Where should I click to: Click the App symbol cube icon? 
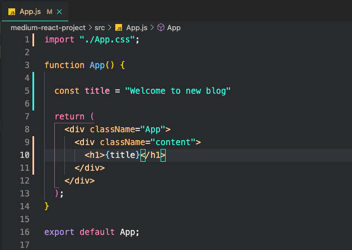(x=161, y=27)
